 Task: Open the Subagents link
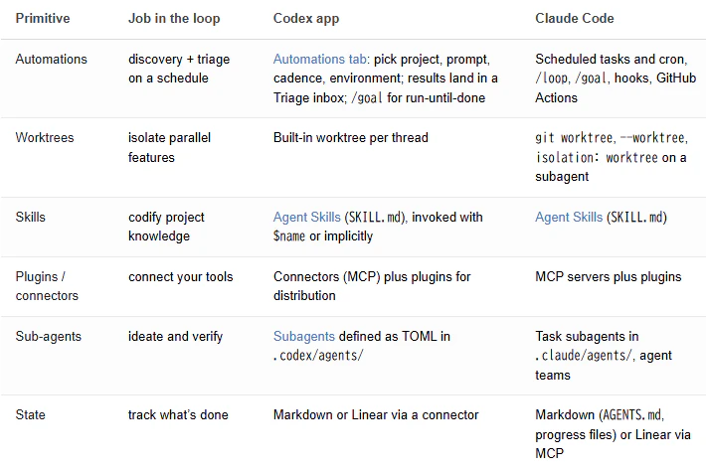(304, 336)
